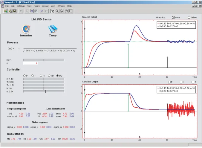Open the Window menu
Image resolution: width=202 pixels, height=148 pixels.
pyautogui.click(x=61, y=6)
